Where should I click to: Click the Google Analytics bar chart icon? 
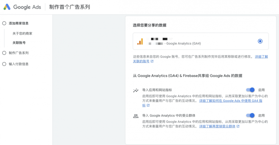[x=140, y=41]
